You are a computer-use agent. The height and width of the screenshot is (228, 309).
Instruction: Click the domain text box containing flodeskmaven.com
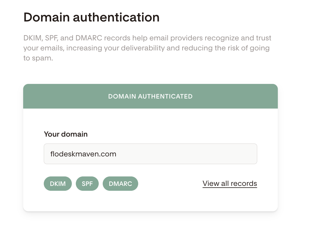[150, 154]
